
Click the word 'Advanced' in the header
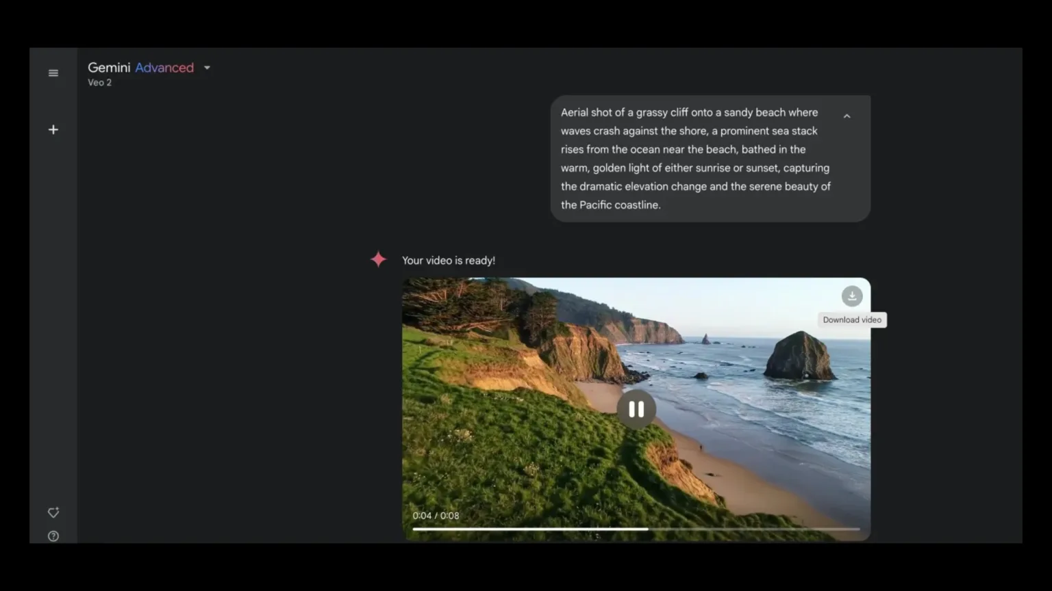pyautogui.click(x=164, y=68)
